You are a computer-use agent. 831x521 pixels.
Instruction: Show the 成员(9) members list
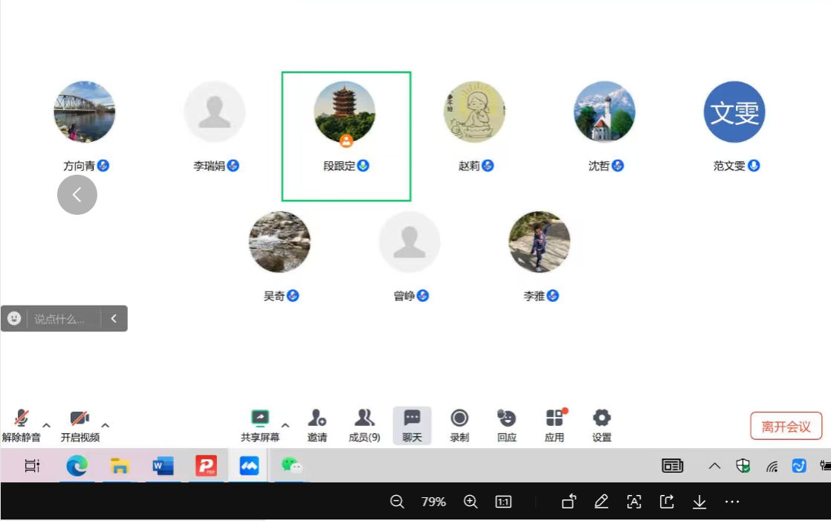click(364, 425)
